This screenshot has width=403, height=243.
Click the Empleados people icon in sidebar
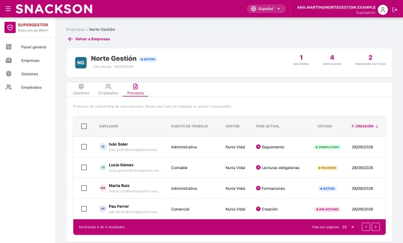point(9,87)
